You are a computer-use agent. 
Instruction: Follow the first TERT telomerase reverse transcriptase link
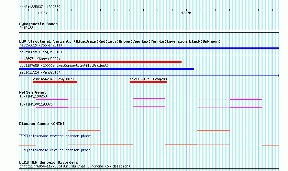pyautogui.click(x=55, y=136)
